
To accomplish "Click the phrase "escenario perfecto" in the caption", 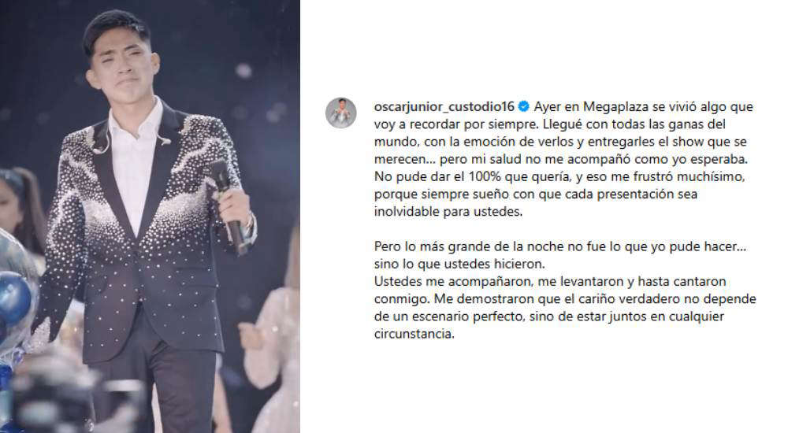I will (x=468, y=316).
